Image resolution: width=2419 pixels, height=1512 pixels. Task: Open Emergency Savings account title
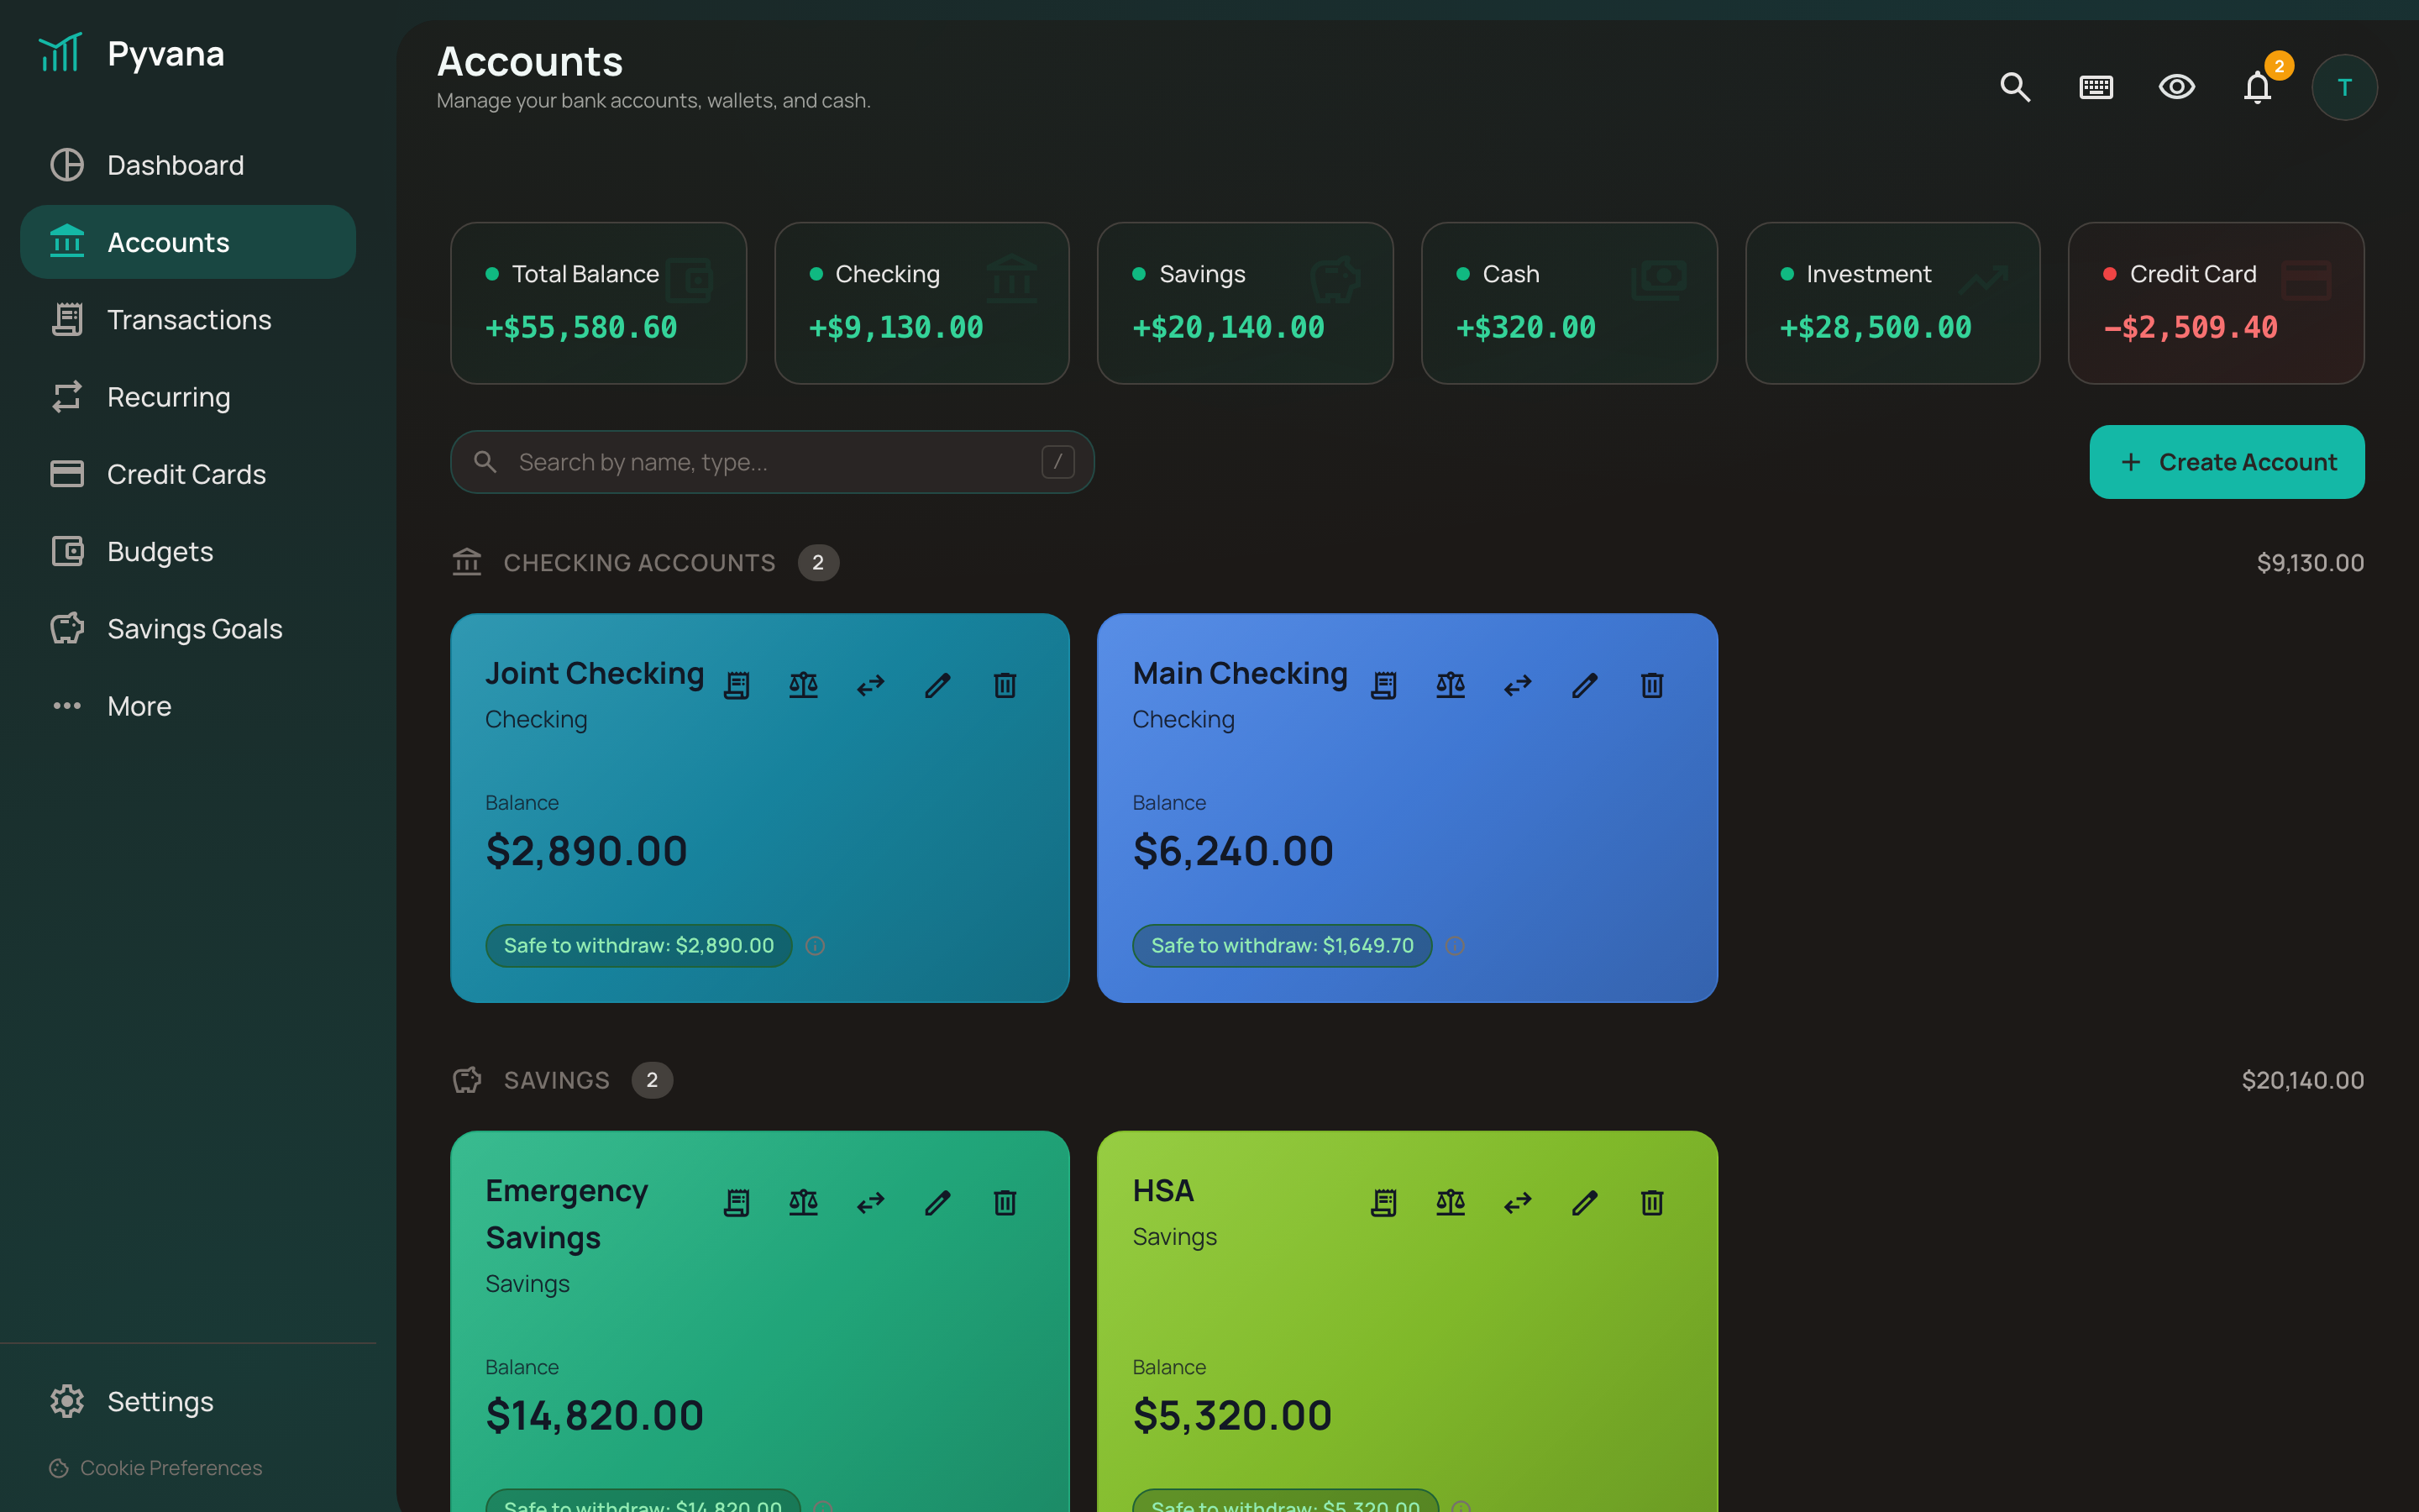(x=567, y=1214)
